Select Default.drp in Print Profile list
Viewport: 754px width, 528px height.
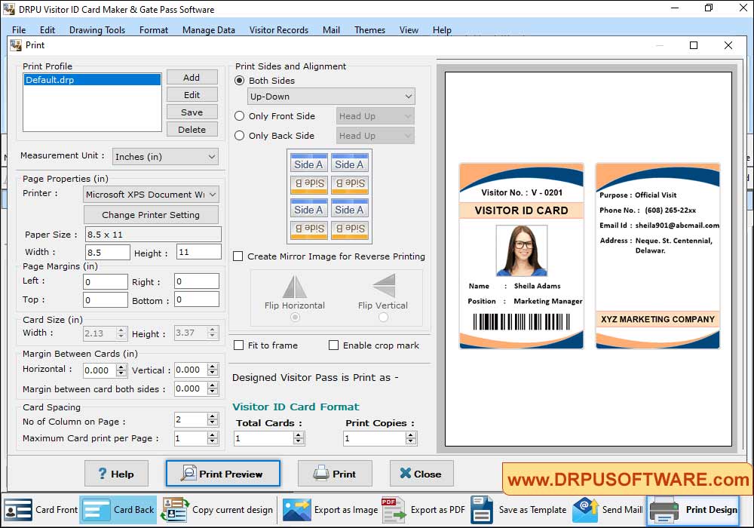pos(92,80)
